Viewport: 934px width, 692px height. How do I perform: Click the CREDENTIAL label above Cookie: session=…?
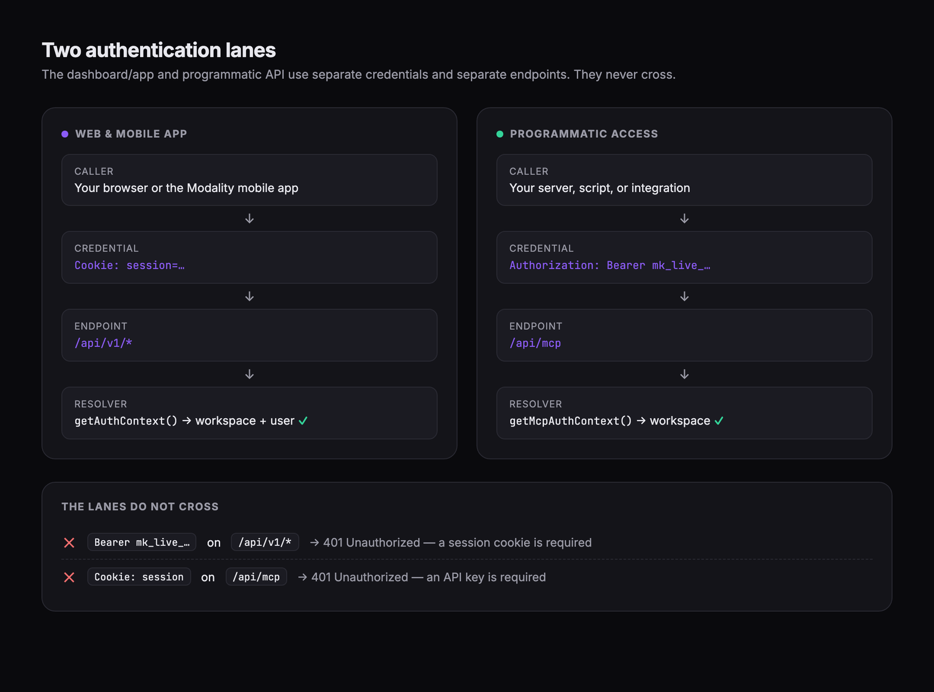tap(106, 248)
